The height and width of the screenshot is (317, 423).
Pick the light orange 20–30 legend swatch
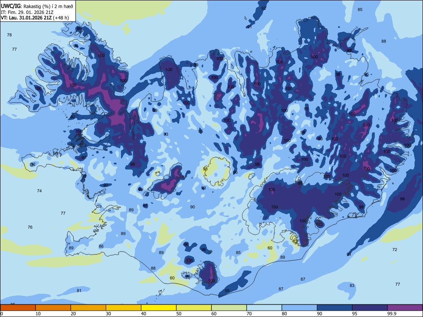[x=88, y=308]
